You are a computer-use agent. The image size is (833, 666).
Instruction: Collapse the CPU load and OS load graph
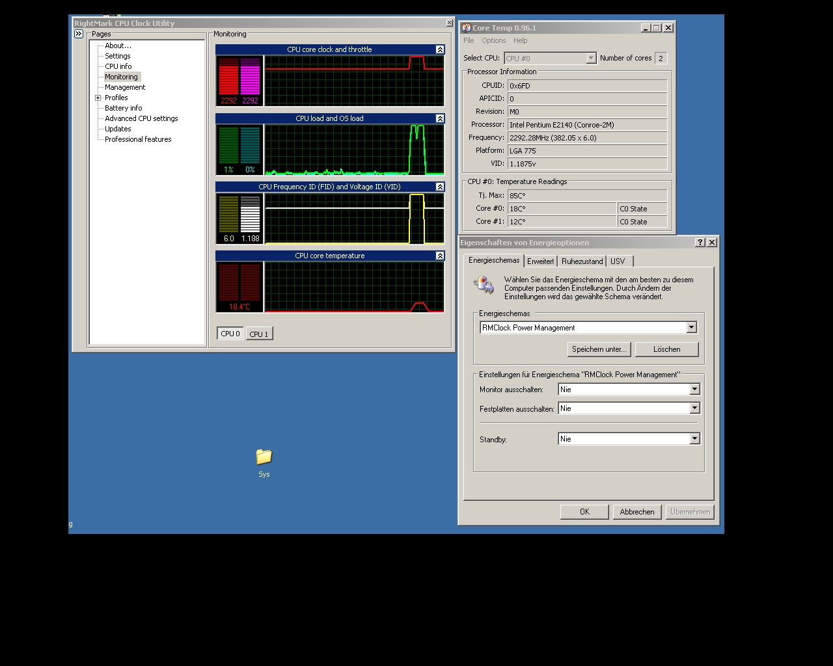tap(440, 118)
